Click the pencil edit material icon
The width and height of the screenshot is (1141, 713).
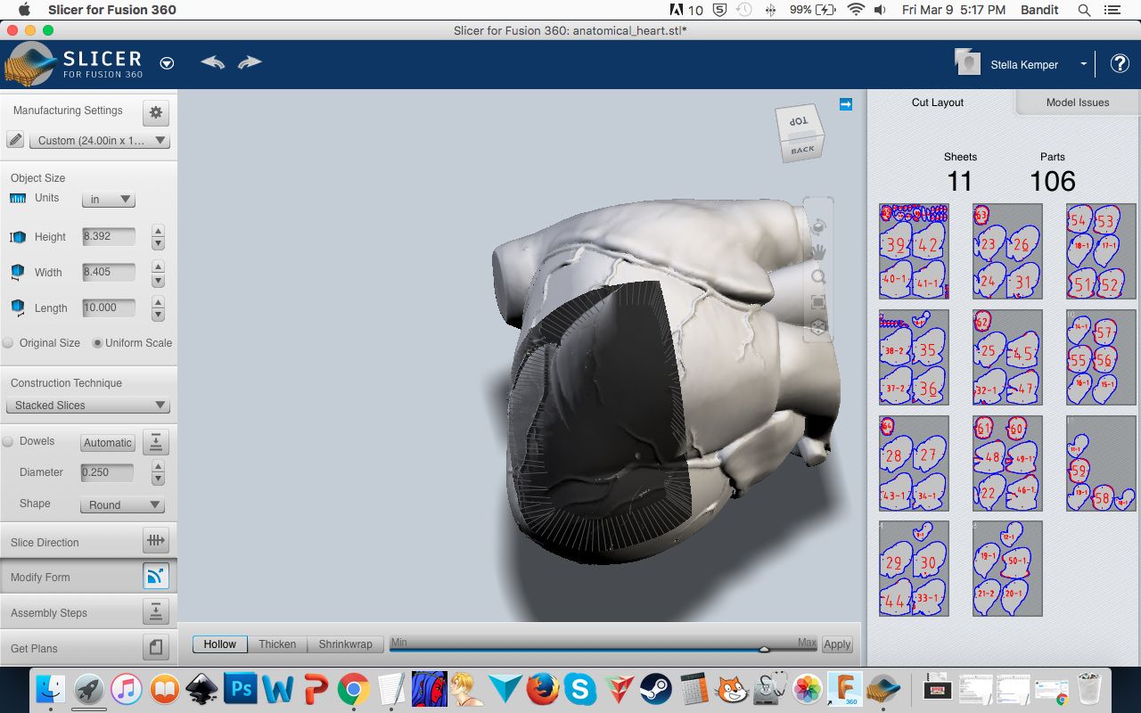pos(15,140)
